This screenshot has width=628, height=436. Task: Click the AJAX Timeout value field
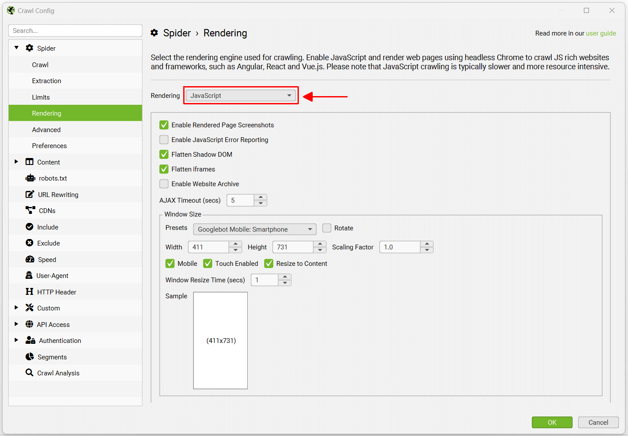tap(240, 200)
